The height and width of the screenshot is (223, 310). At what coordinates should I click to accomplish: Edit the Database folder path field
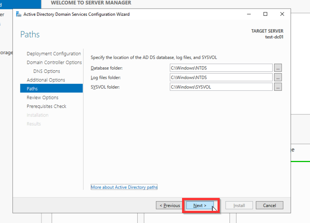click(x=221, y=68)
